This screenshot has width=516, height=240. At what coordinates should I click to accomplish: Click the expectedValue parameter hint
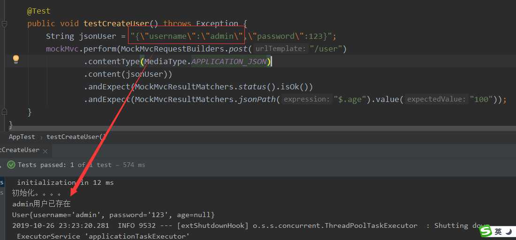click(x=436, y=100)
